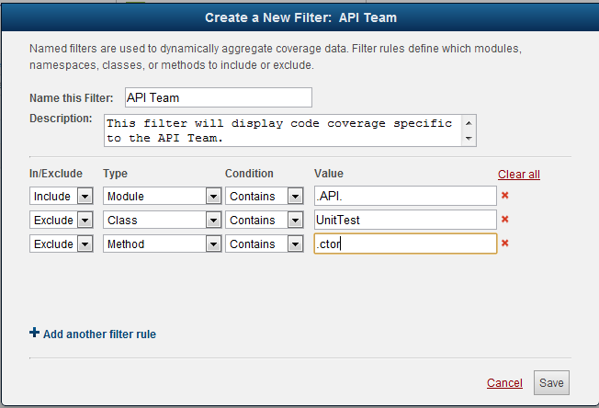Expand the Class type dropdown
Viewport: 599px width, 408px height.
(x=162, y=220)
